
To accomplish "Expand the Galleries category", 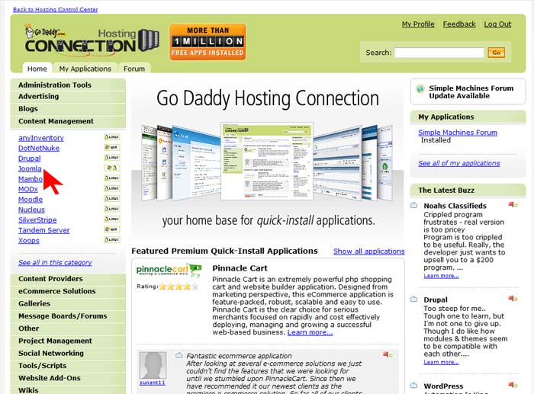I will tap(68, 303).
